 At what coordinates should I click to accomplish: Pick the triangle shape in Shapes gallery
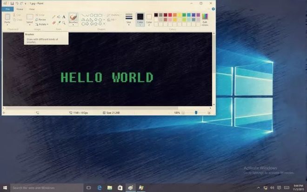[87, 20]
